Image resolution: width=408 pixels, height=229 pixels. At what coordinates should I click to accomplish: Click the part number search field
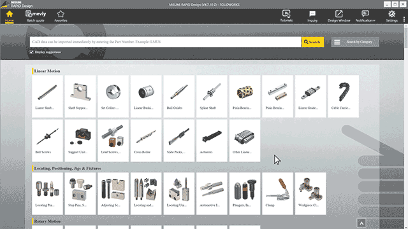click(x=166, y=42)
